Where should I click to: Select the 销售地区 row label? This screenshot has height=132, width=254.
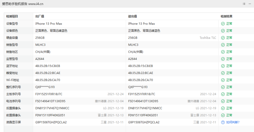point(12,52)
